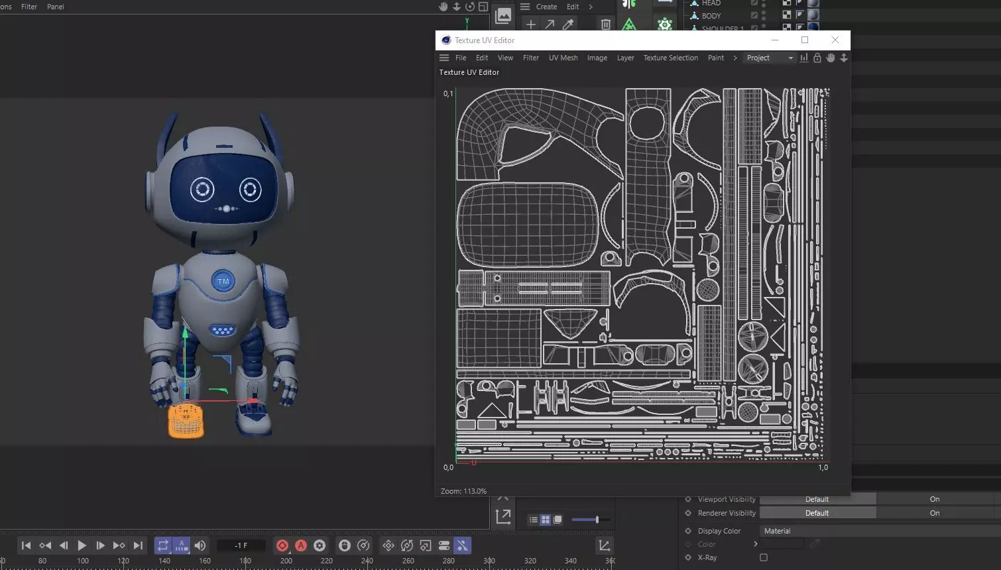Viewport: 1001px width, 570px height.
Task: Open File menu in Texture UV Editor
Action: click(461, 58)
